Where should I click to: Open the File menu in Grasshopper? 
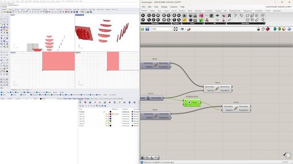pos(143,7)
